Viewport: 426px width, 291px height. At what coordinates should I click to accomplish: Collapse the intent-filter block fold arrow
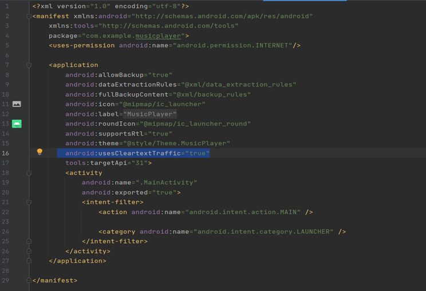point(29,202)
